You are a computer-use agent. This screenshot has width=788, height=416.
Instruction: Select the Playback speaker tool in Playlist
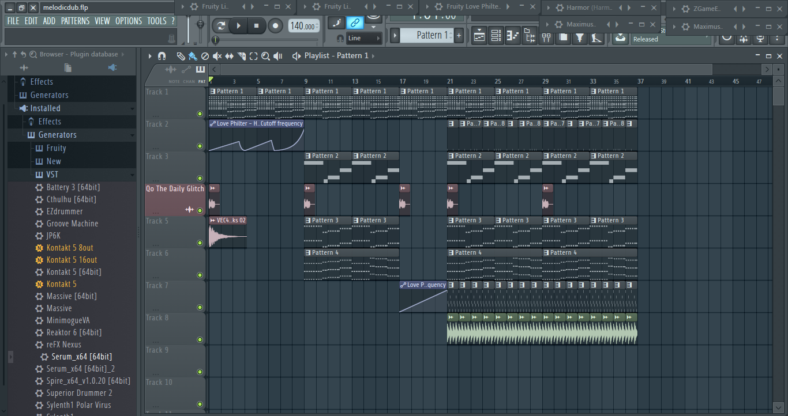278,56
